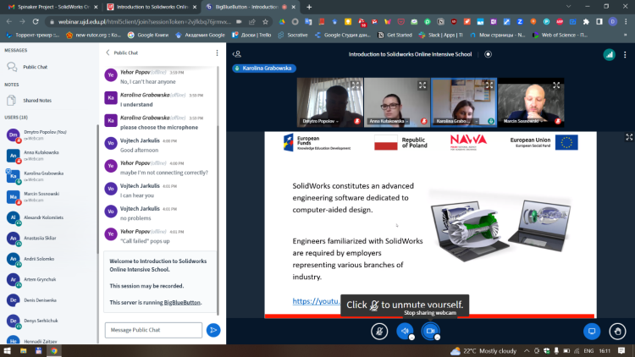Click the recording indicator
This screenshot has width=635, height=357.
(489, 54)
